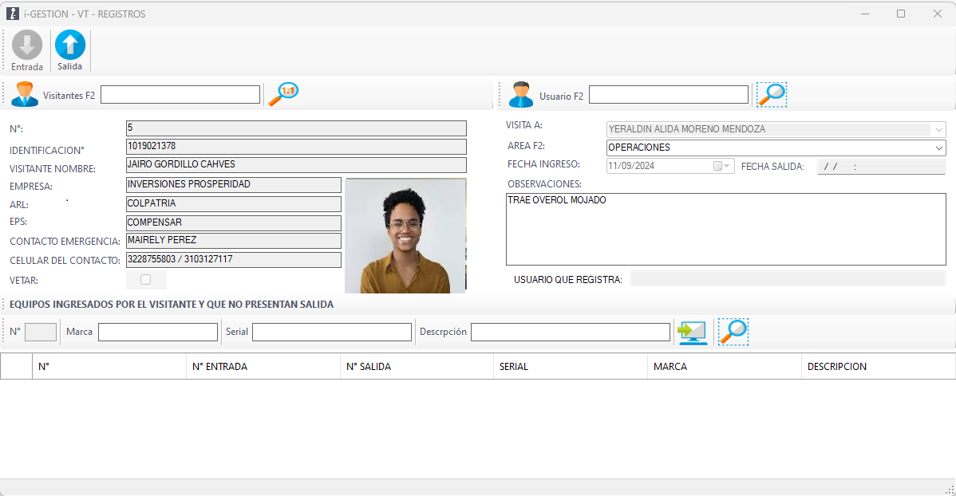Click the Descripción equipment input field
This screenshot has height=496, width=956.
point(570,332)
